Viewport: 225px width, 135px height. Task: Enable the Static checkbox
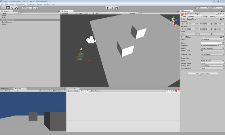(x=217, y=14)
